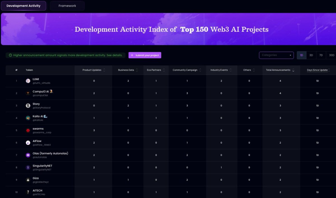Click the LUMI project name
This screenshot has width=336, height=198.
(x=36, y=79)
